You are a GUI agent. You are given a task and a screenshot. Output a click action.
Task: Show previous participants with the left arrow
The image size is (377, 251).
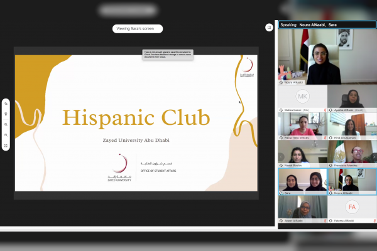(281, 157)
